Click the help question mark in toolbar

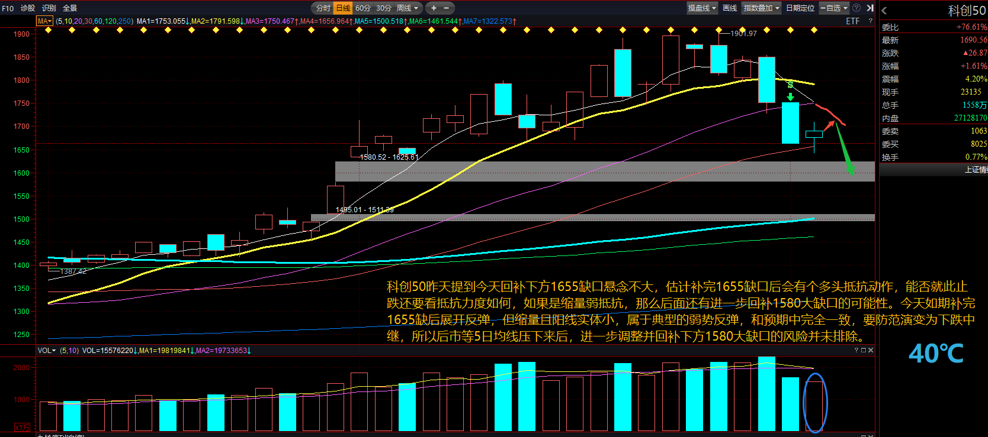(857, 8)
